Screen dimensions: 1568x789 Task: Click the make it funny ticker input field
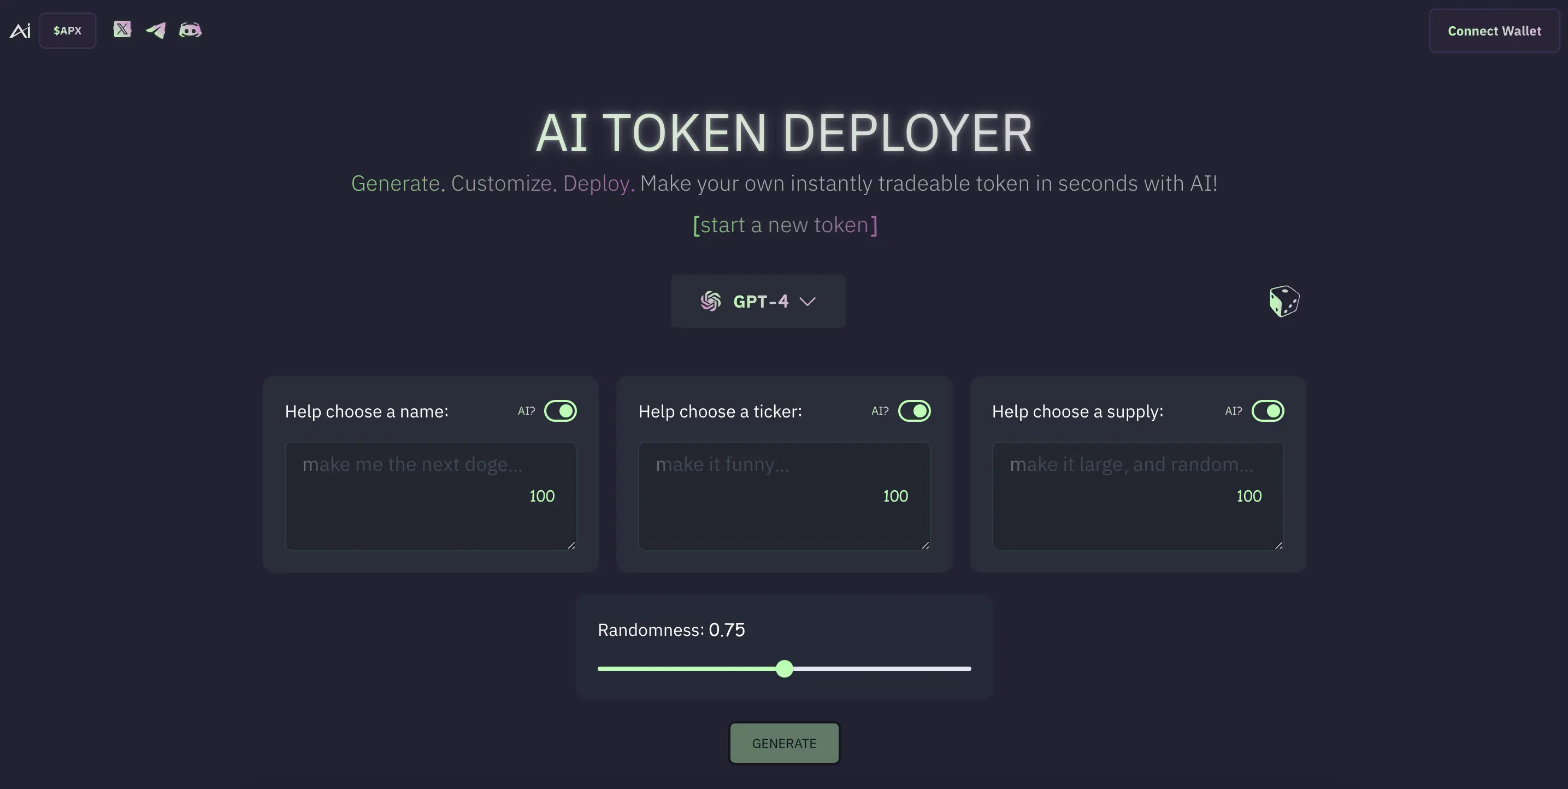coord(784,496)
